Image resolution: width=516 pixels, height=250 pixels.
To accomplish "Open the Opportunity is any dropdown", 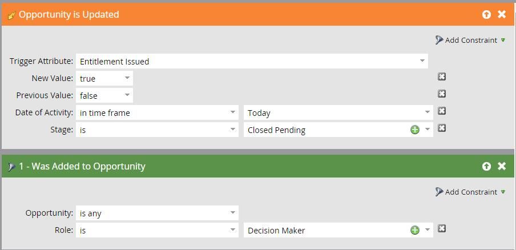I will click(x=233, y=213).
